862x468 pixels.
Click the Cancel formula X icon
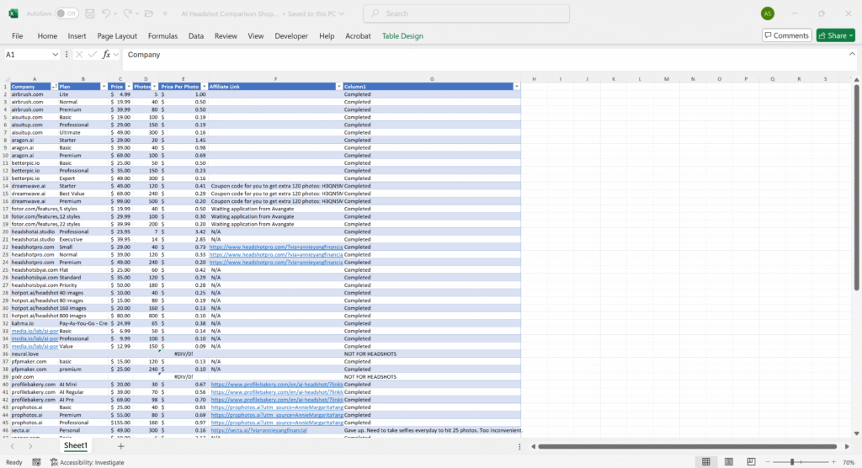point(79,55)
